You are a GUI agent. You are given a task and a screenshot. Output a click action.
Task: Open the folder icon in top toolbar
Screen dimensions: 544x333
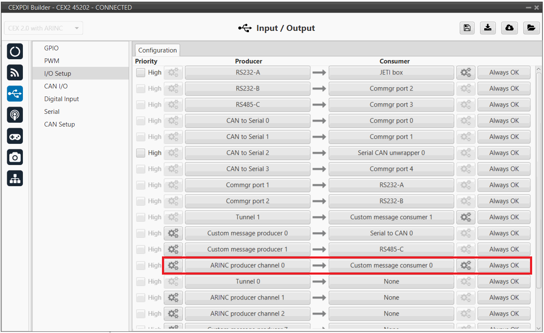coord(530,28)
